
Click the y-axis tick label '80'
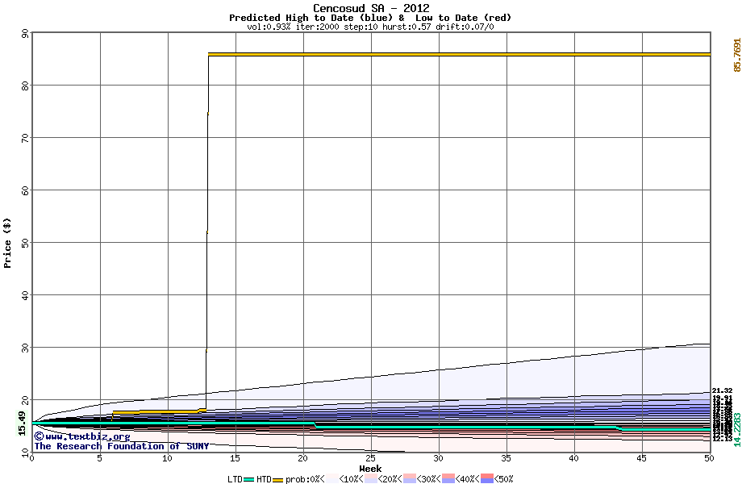[x=25, y=86]
